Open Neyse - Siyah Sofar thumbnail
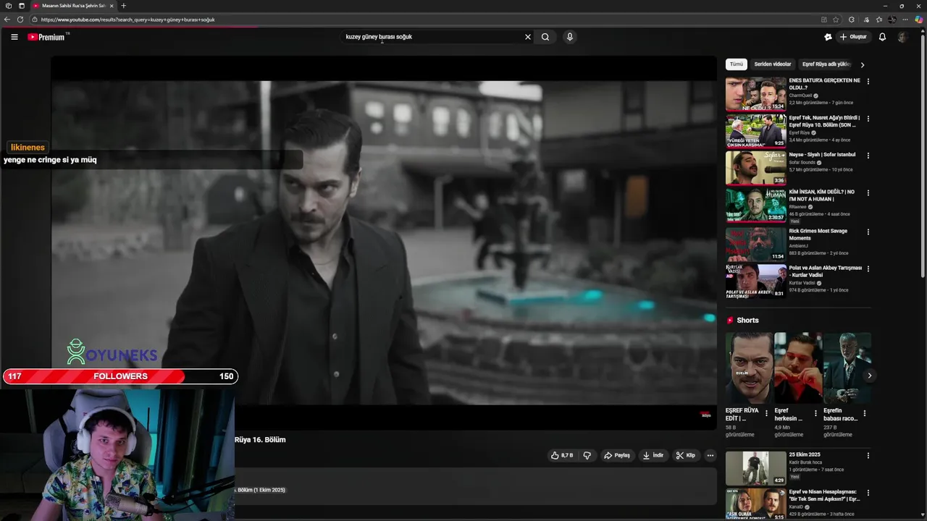 [755, 167]
